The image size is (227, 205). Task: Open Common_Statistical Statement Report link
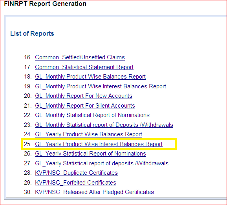(x=84, y=67)
